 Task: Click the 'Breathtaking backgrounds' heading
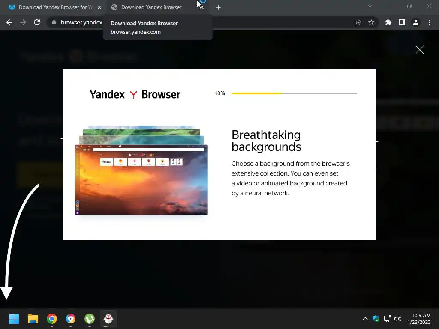[266, 141]
